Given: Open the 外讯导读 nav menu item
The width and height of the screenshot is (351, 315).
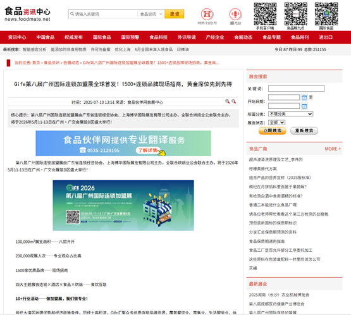Looking at the screenshot, I should (x=187, y=37).
